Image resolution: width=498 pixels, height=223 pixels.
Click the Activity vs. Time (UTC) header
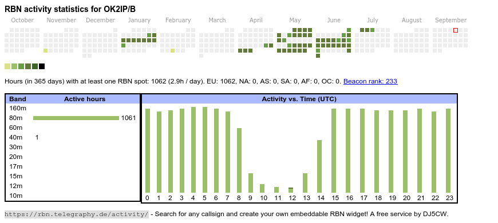point(299,99)
